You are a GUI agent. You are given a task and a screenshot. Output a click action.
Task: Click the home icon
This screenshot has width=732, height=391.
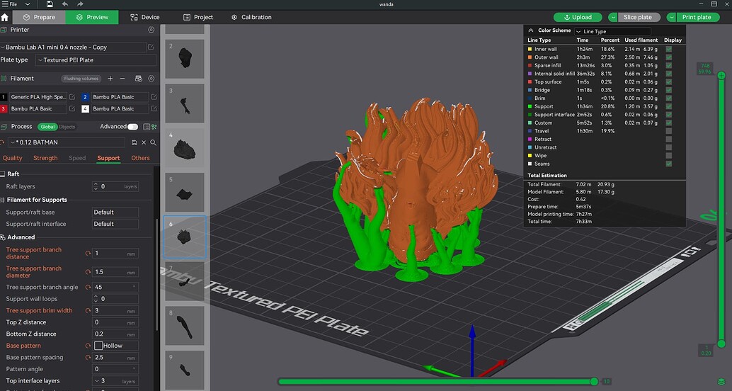click(x=5, y=17)
